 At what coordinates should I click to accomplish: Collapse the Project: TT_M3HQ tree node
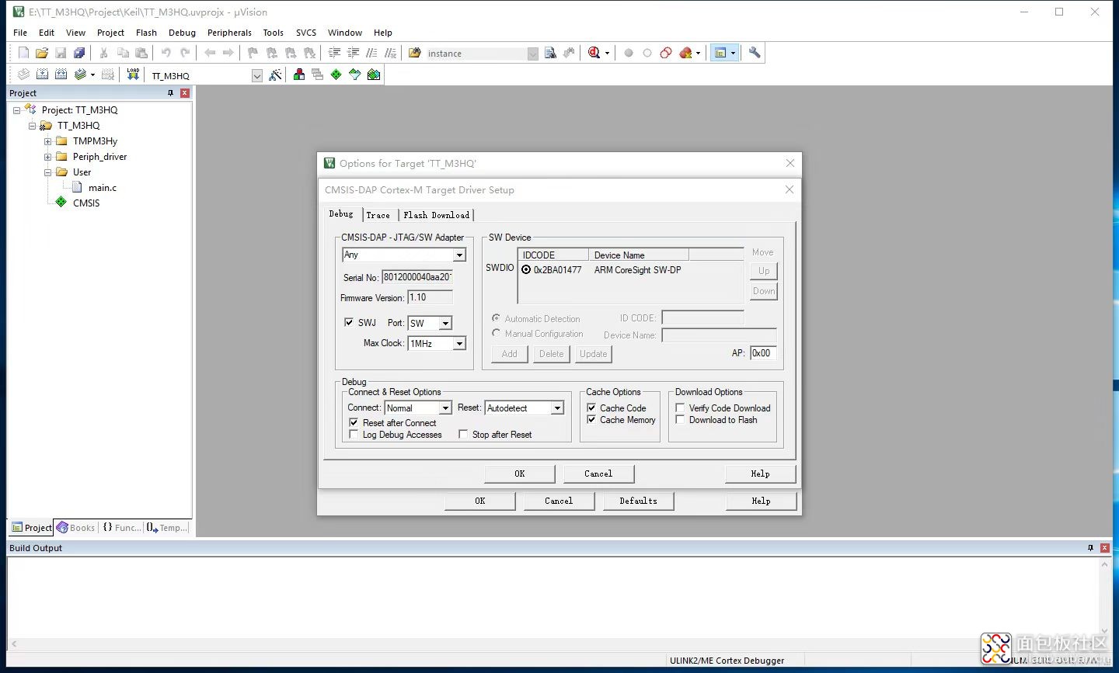click(x=16, y=110)
